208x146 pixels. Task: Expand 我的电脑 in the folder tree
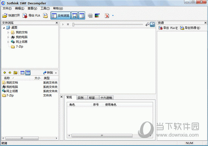tap(8, 37)
